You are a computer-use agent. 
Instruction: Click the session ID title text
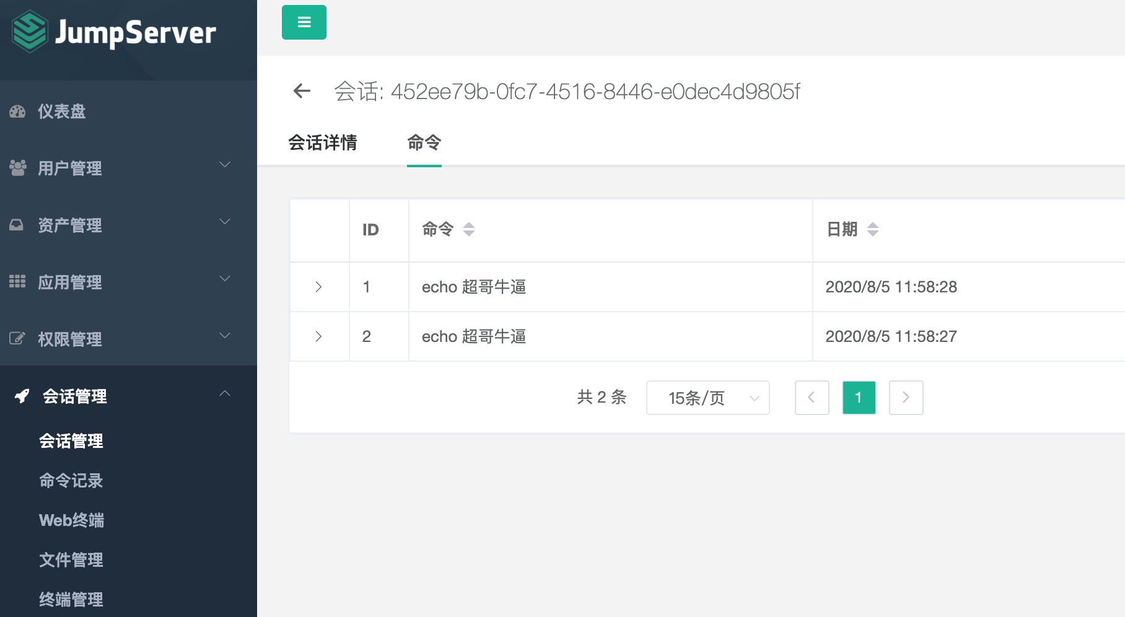(567, 92)
